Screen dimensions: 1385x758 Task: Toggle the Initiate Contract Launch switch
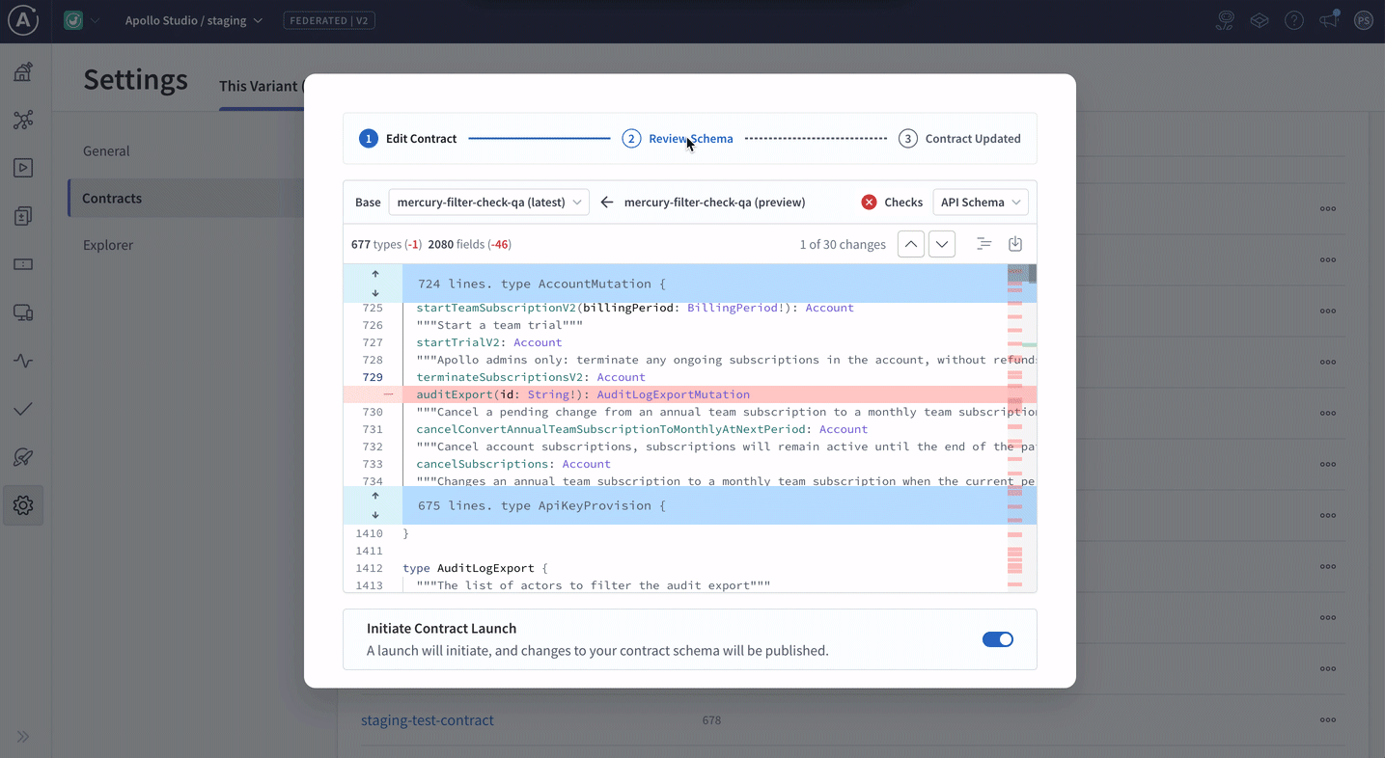click(998, 639)
